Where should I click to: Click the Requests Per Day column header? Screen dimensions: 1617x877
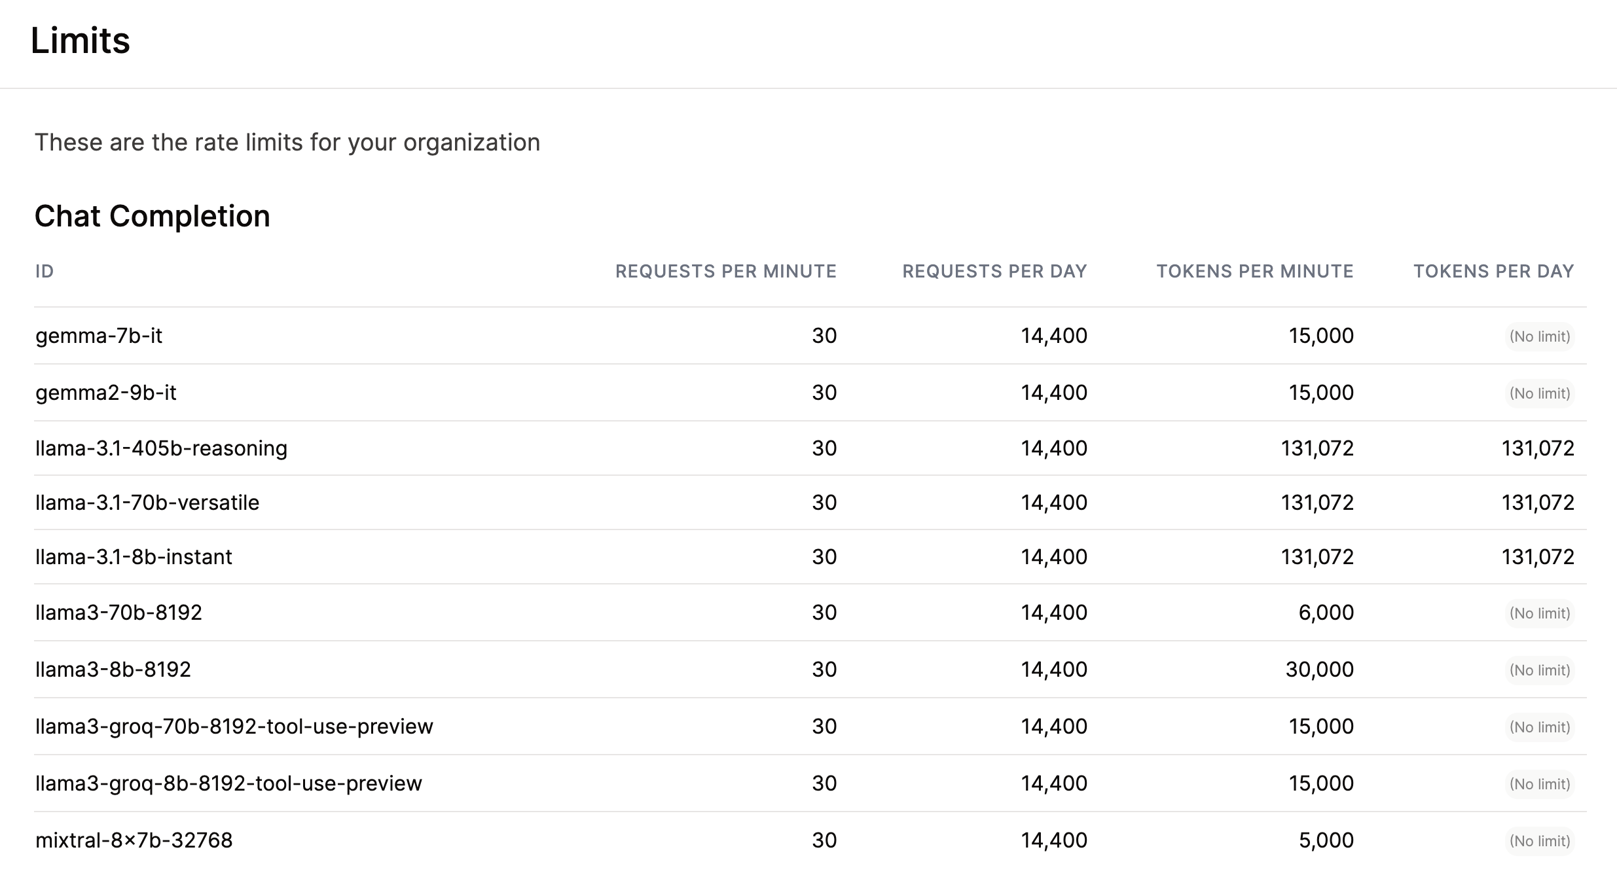click(994, 272)
